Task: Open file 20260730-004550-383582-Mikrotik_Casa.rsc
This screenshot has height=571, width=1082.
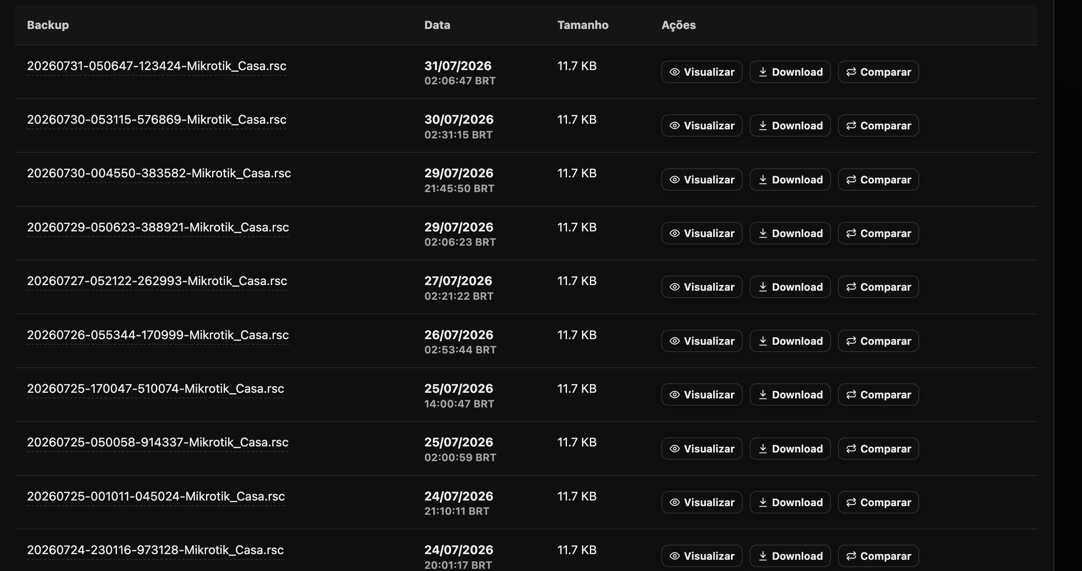Action: 159,173
